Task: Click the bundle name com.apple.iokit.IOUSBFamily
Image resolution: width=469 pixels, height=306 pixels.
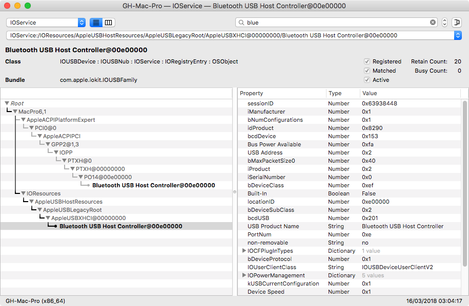Action: (x=98, y=80)
